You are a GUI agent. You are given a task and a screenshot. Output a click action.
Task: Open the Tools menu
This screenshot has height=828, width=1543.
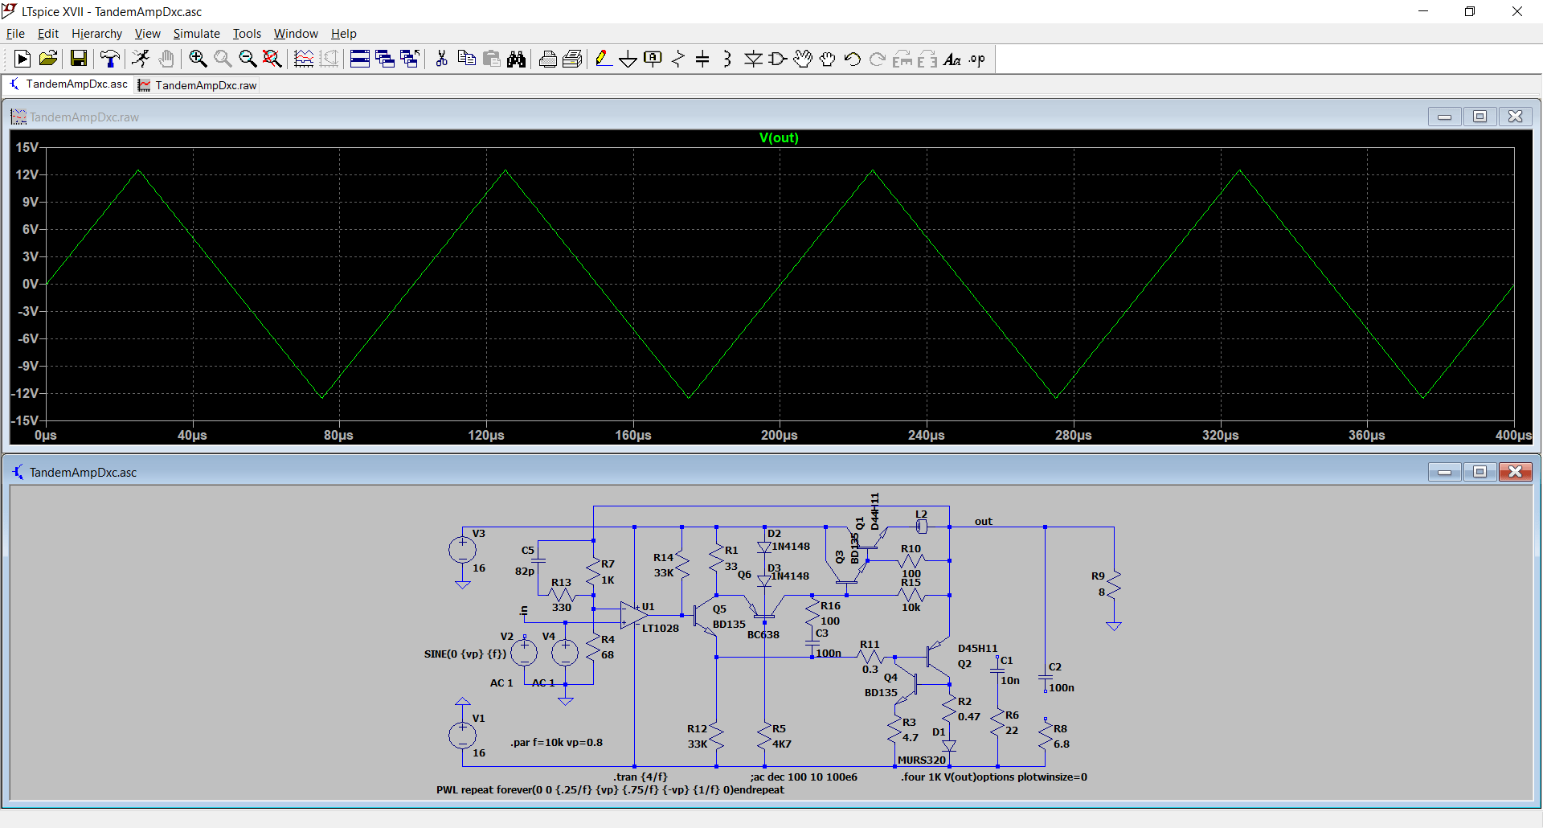click(247, 33)
